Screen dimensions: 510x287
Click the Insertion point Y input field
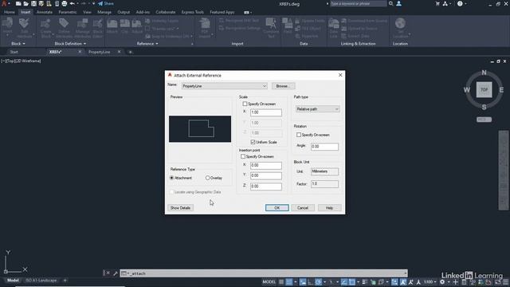265,175
